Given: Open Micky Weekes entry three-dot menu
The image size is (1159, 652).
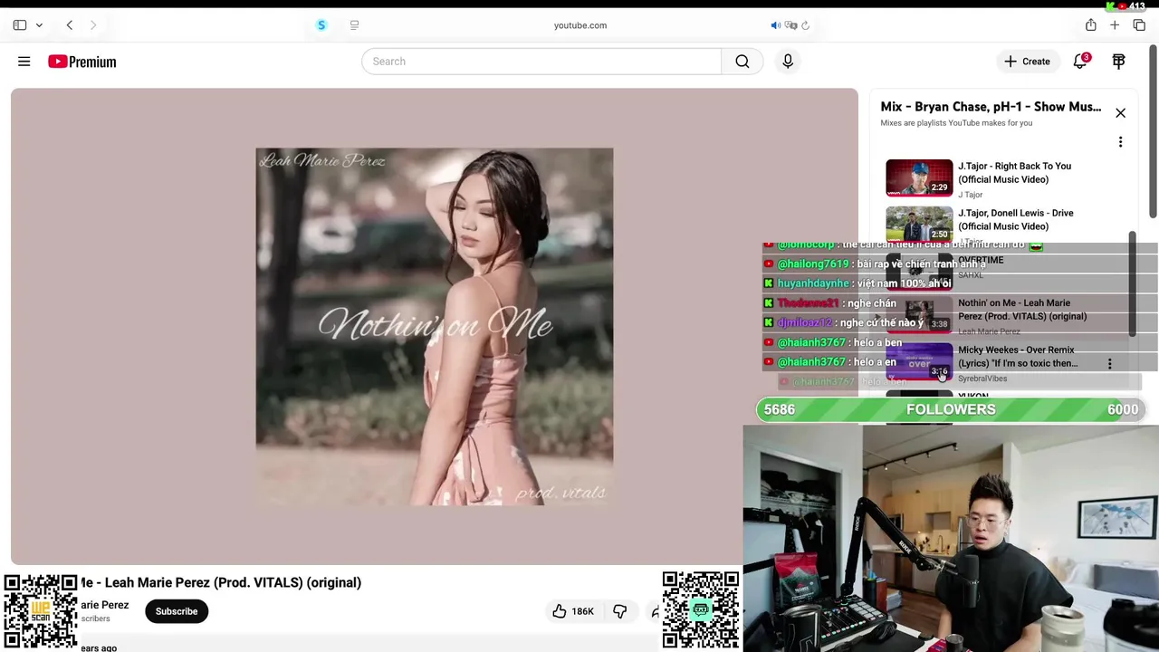Looking at the screenshot, I should [1109, 364].
